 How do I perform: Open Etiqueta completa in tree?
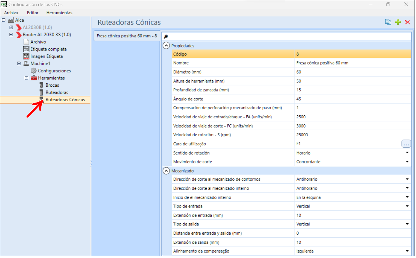pyautogui.click(x=48, y=49)
